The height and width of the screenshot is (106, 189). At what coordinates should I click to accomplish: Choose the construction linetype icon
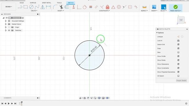pos(178,37)
